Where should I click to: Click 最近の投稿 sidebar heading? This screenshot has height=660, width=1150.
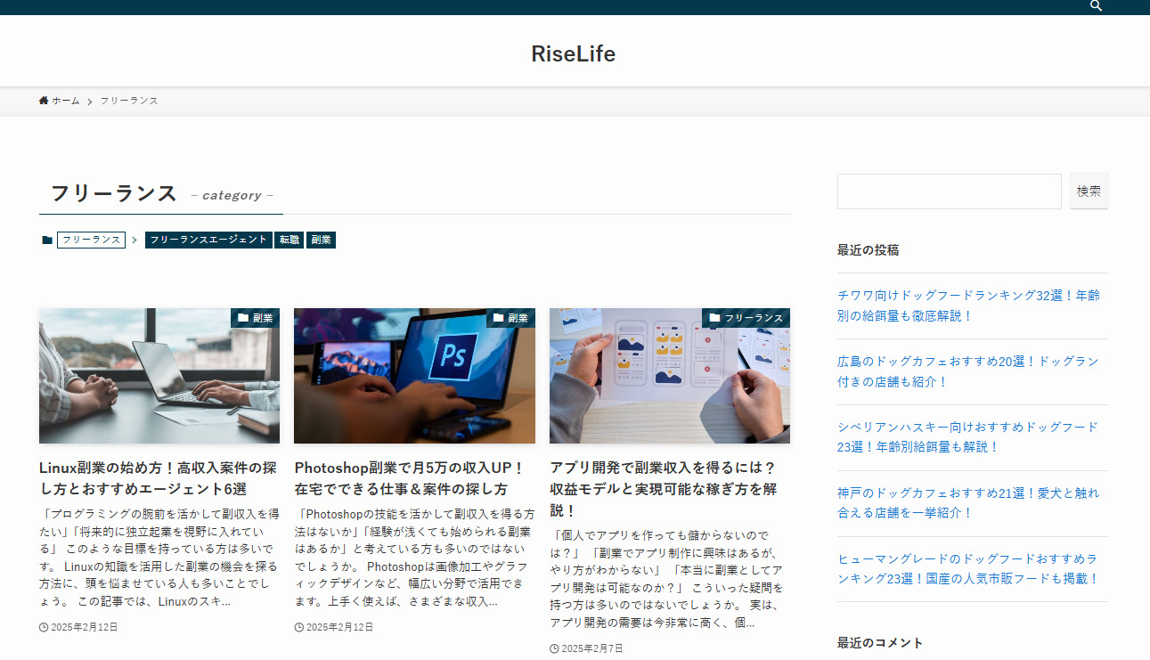click(x=869, y=250)
